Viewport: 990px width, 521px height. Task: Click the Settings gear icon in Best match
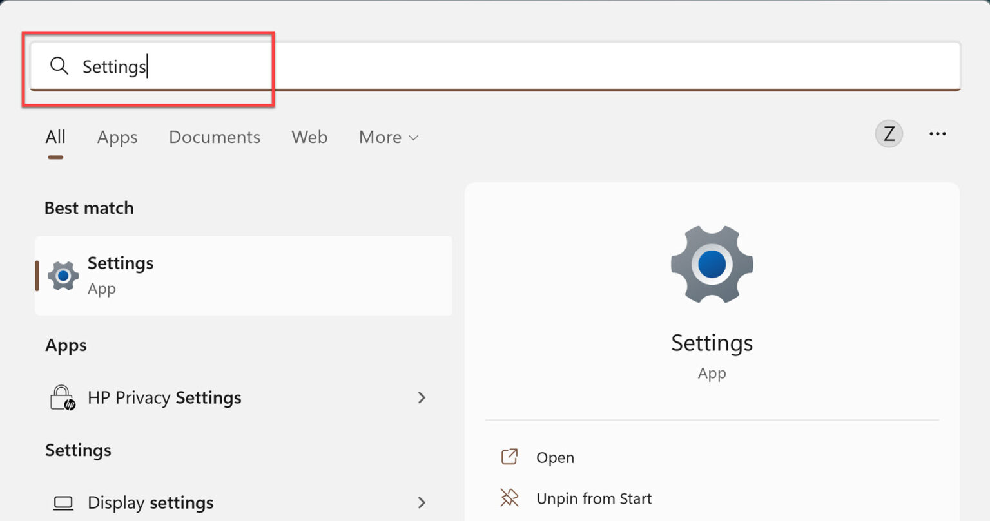62,276
